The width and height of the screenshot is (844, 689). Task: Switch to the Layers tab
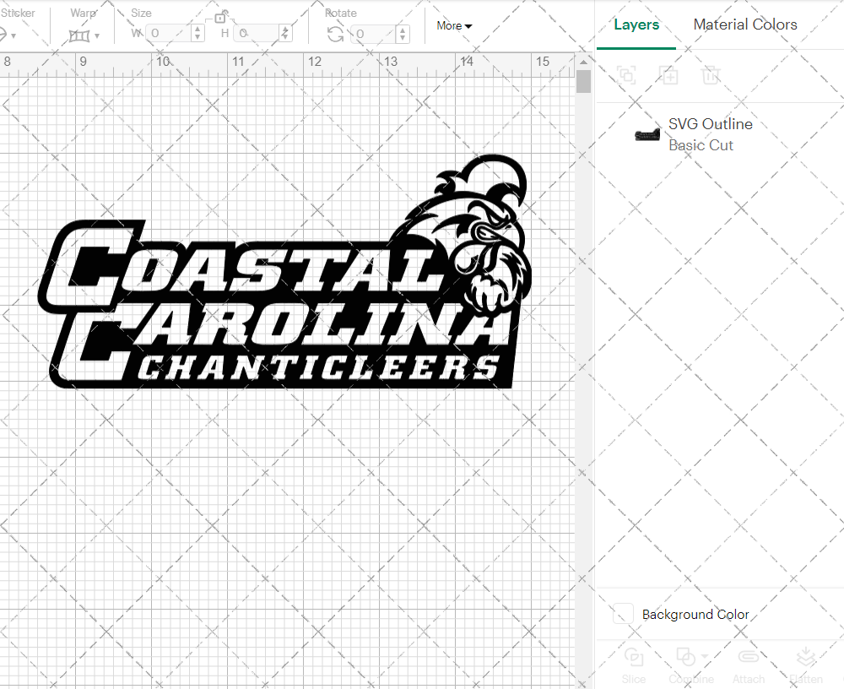point(636,24)
